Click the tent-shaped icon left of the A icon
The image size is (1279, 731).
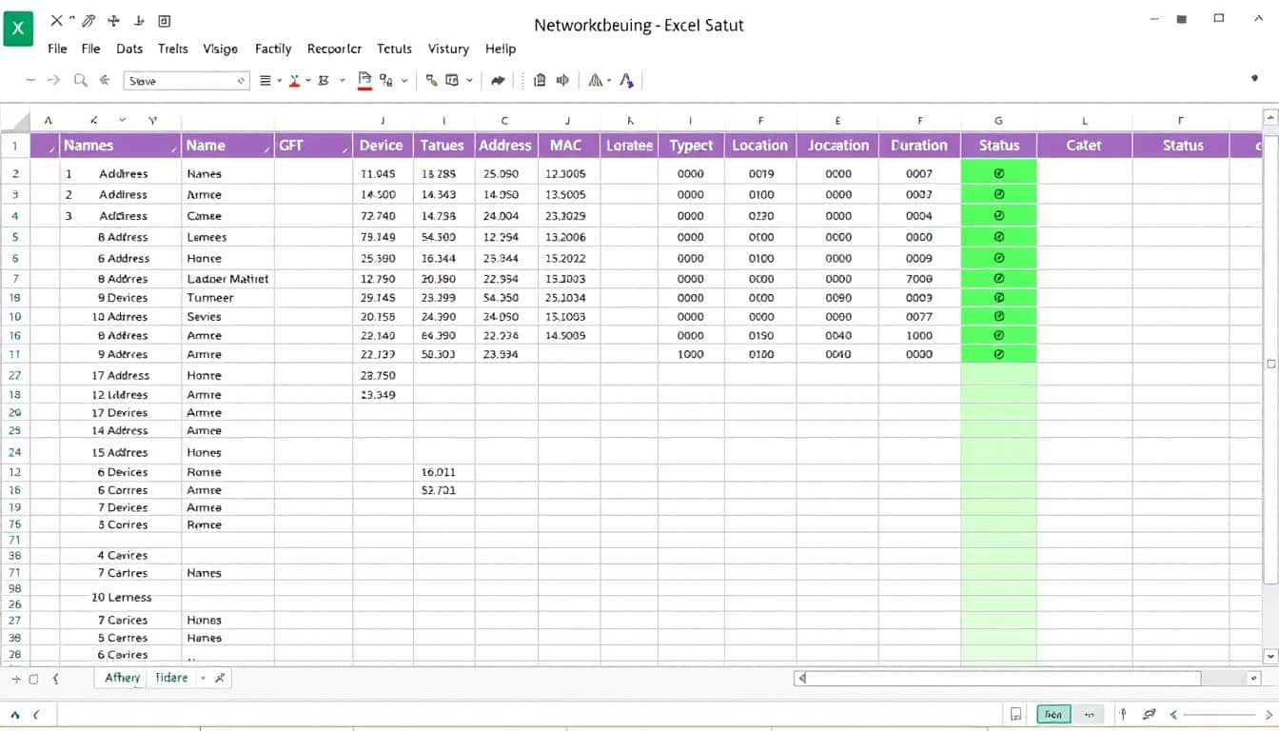(595, 81)
